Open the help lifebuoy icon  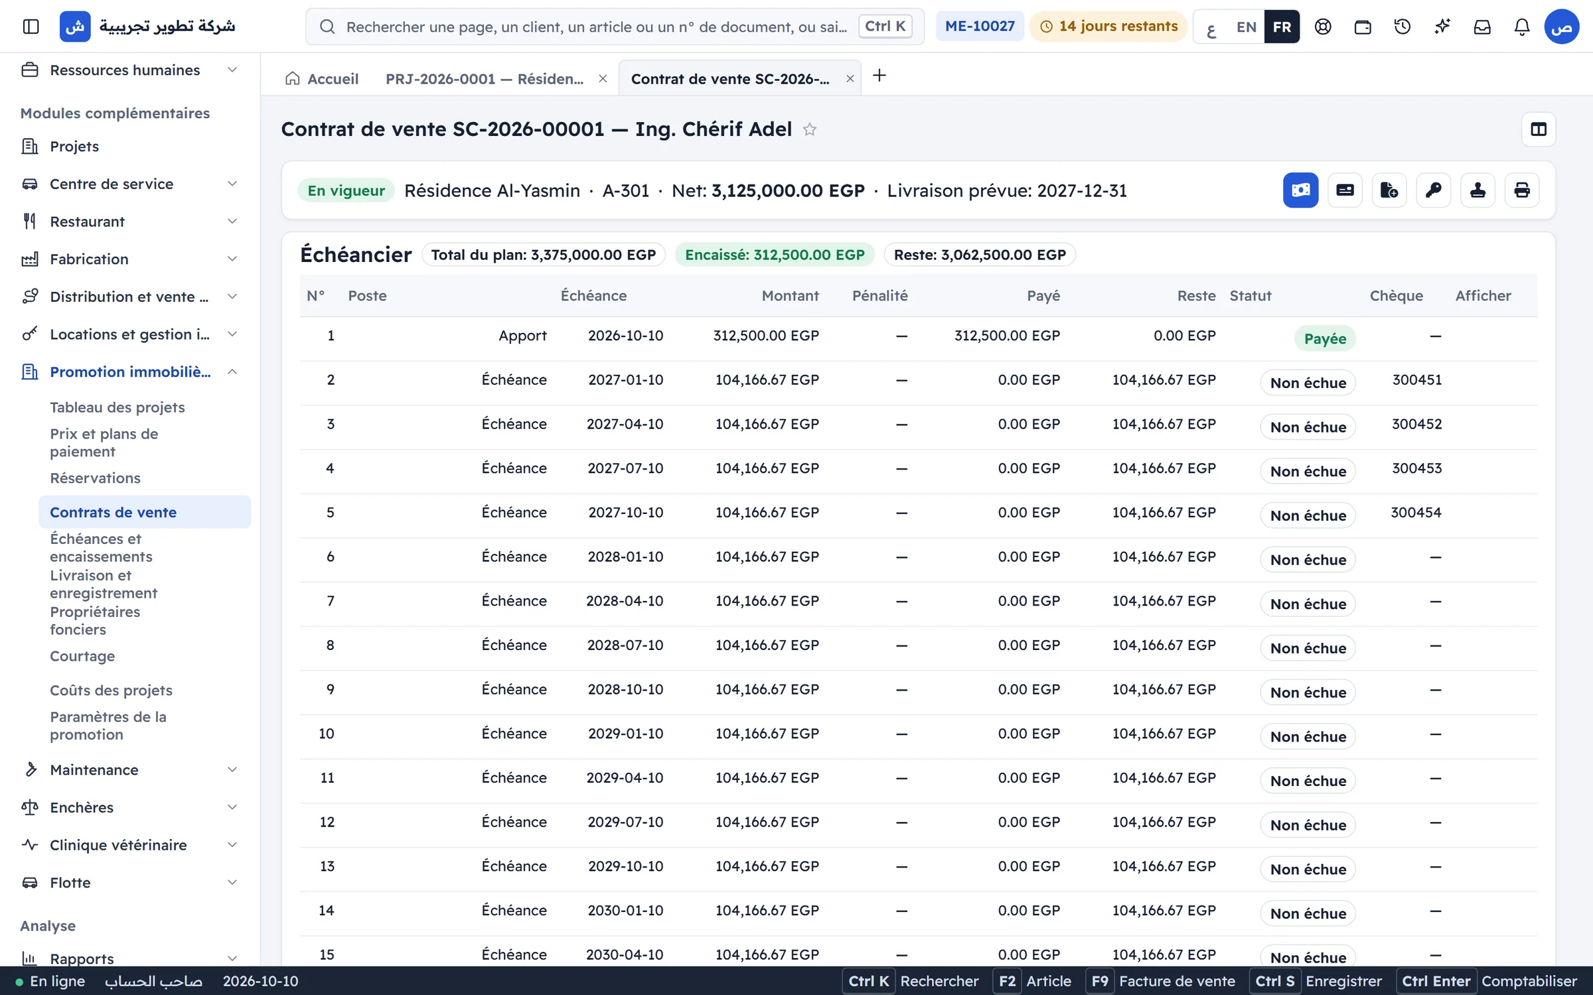click(x=1323, y=27)
